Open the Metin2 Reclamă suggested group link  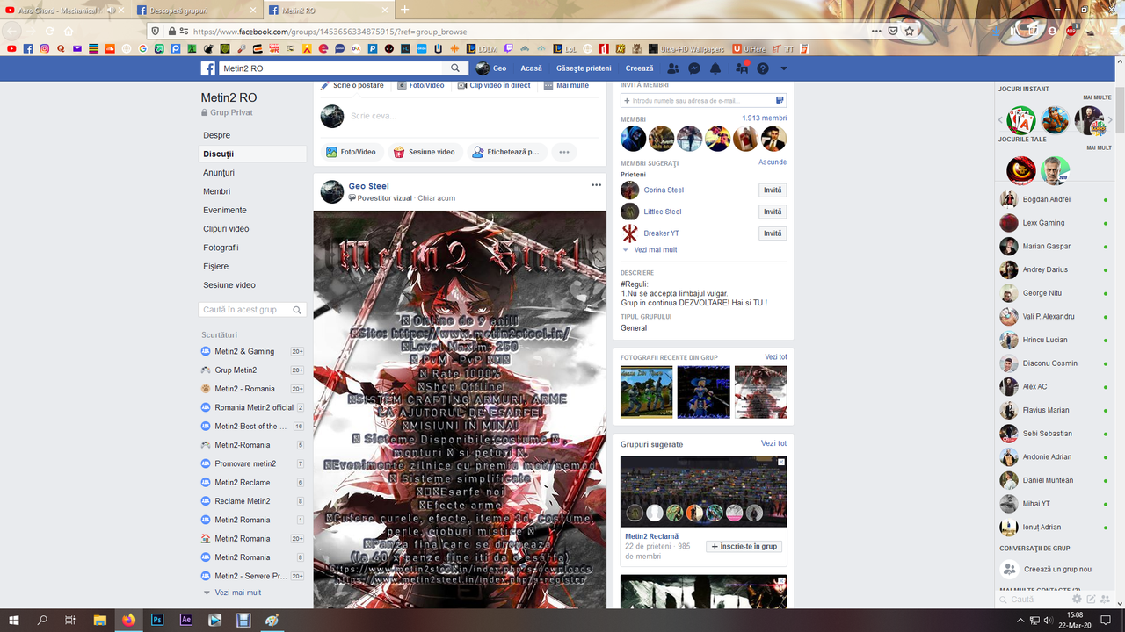pyautogui.click(x=651, y=536)
